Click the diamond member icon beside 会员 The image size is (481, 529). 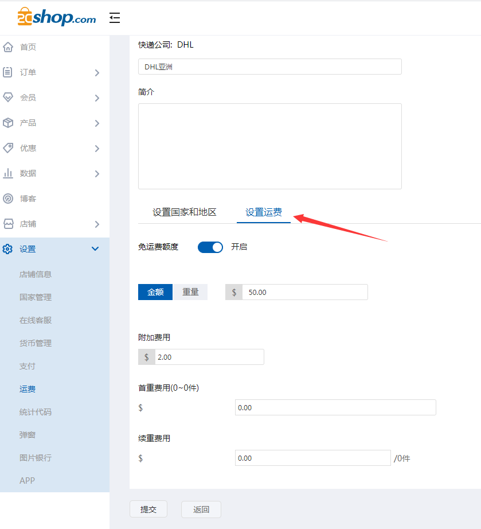tap(8, 98)
